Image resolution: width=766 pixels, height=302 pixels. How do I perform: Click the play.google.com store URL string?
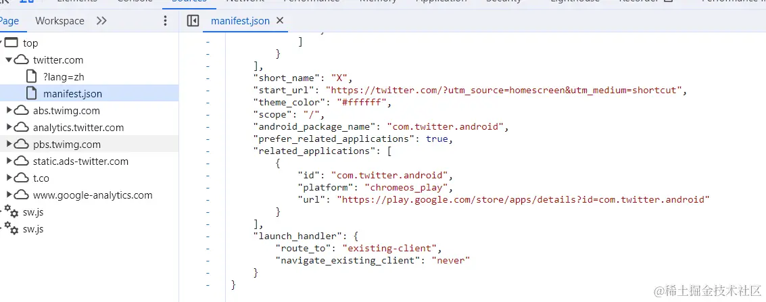[x=523, y=199]
